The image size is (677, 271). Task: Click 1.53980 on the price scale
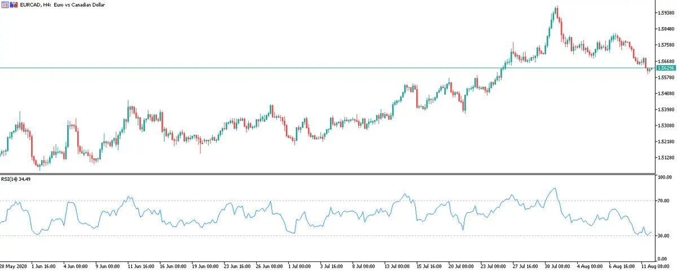pos(665,109)
